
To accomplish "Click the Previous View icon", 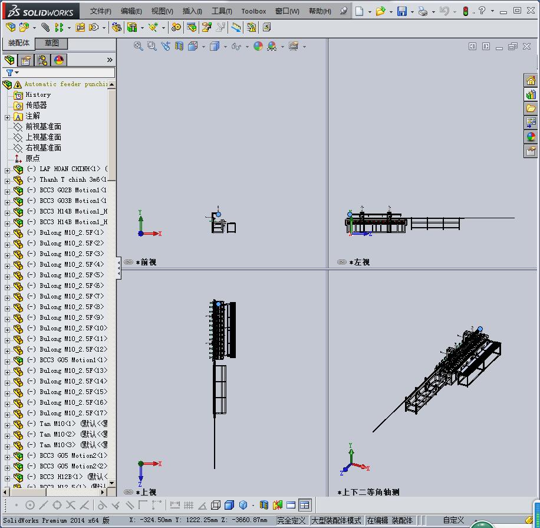I will click(x=166, y=46).
